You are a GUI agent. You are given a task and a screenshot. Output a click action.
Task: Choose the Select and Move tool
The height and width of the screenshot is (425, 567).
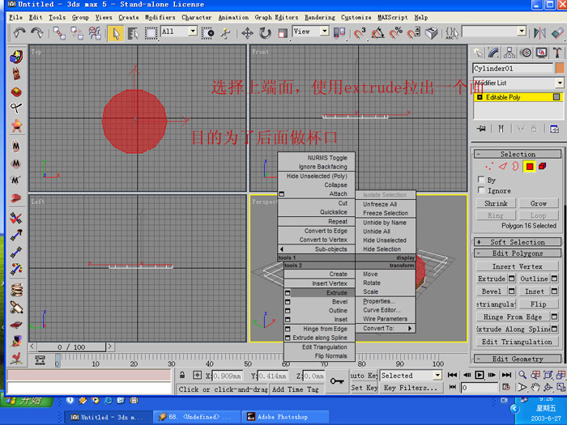[247, 33]
